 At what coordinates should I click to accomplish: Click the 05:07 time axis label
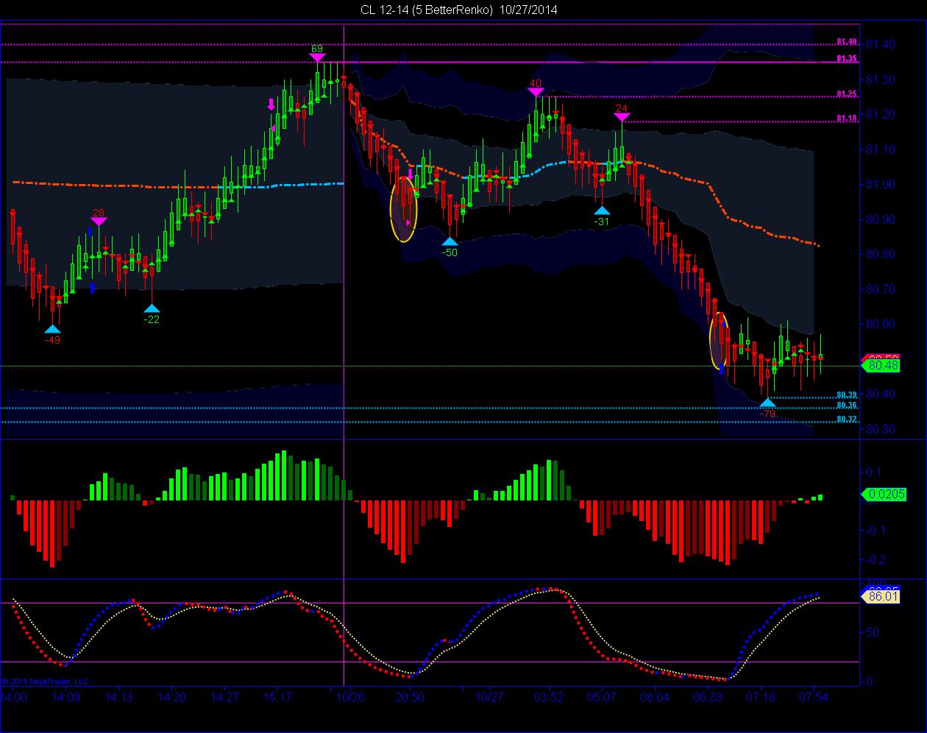[x=602, y=696]
